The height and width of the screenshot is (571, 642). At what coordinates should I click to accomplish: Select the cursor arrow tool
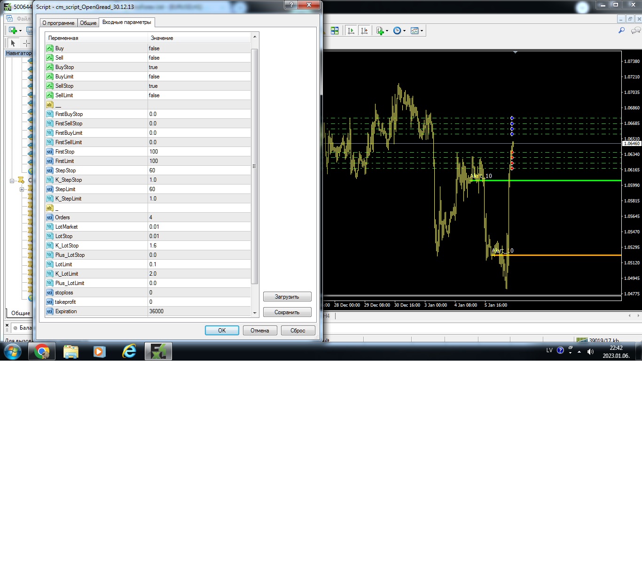click(13, 43)
